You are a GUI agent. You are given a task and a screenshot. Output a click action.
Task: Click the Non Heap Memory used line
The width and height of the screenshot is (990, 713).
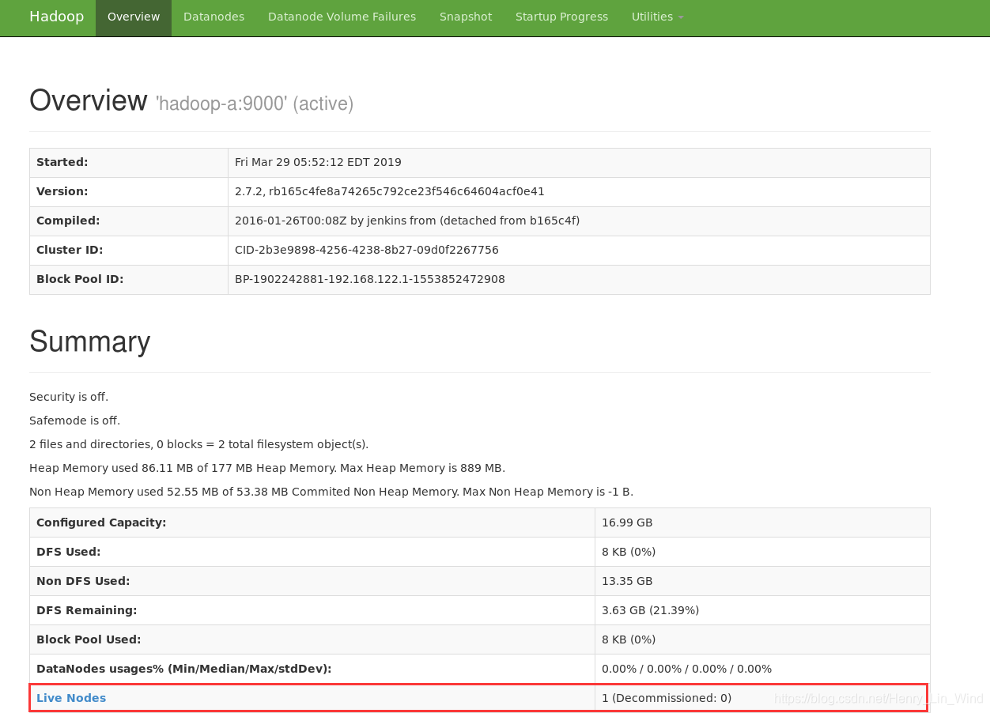pos(331,492)
